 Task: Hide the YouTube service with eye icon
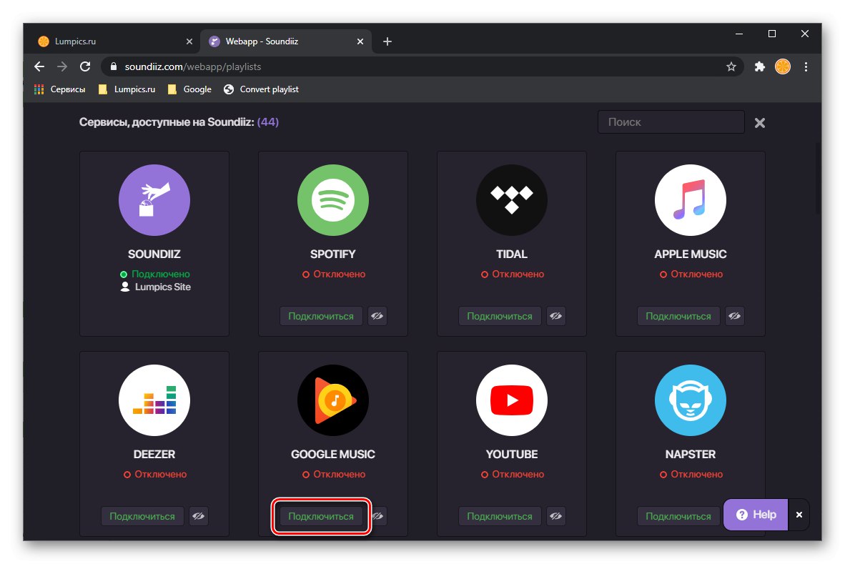(556, 516)
